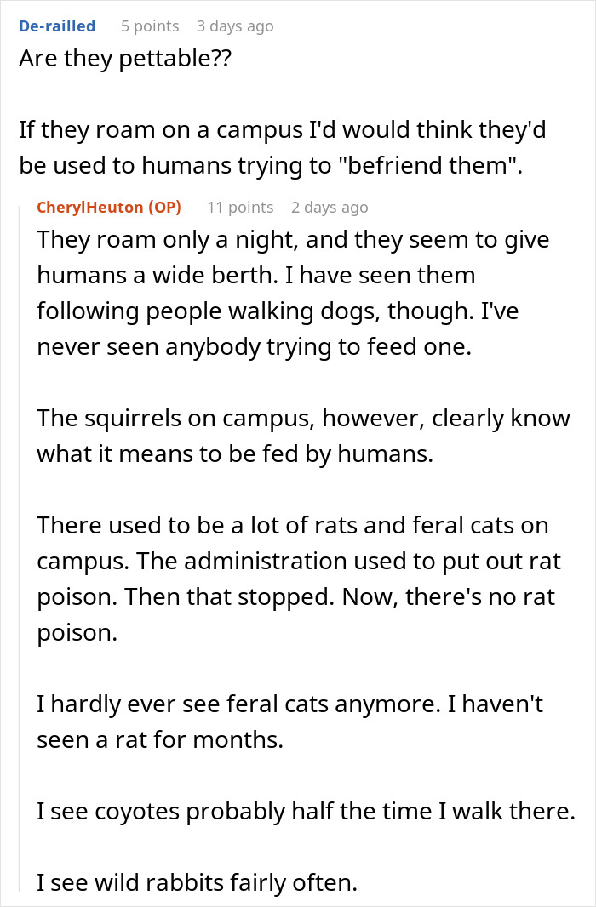Select the "never seen anybody trying to feed one" line
This screenshot has width=596, height=907.
click(254, 347)
